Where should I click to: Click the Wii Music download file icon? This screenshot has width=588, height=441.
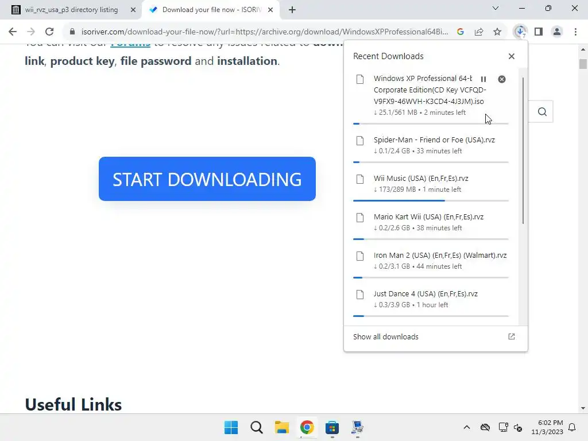click(360, 179)
